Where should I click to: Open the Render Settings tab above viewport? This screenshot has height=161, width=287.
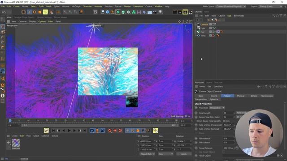[x=44, y=17]
